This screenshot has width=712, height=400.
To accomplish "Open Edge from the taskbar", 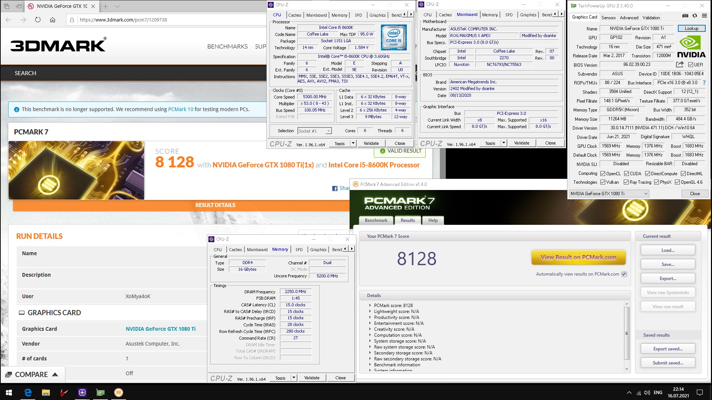I will [x=28, y=393].
